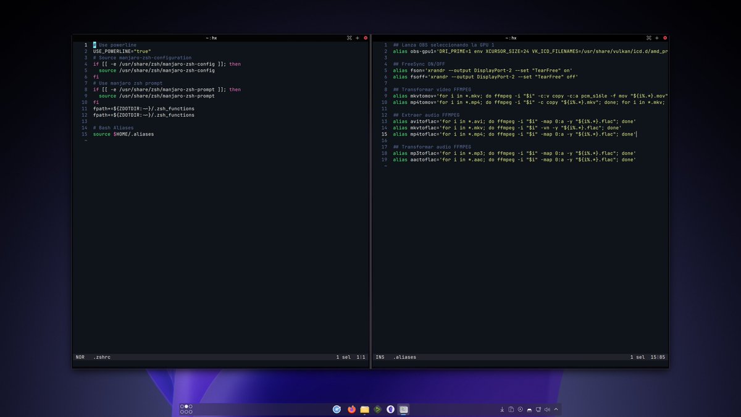741x417 pixels.
Task: Click line number 13 in the .zshrc gutter
Action: click(x=85, y=121)
